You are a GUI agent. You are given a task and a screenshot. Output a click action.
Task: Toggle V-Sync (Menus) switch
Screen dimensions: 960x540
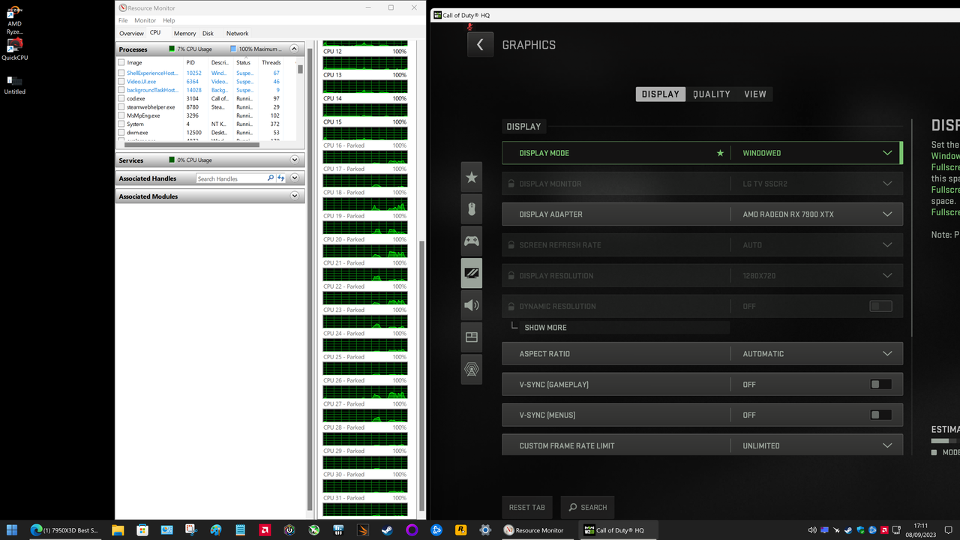tap(880, 415)
